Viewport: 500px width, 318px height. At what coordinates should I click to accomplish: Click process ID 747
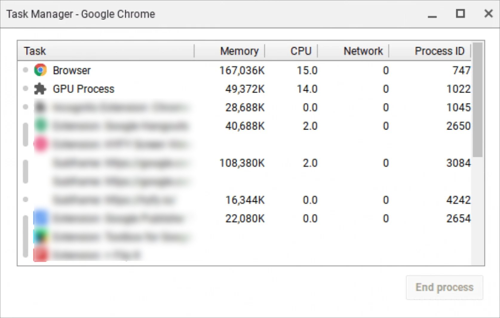tap(461, 71)
